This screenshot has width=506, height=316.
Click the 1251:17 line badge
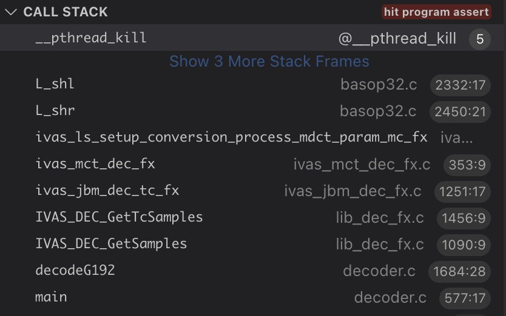463,192
